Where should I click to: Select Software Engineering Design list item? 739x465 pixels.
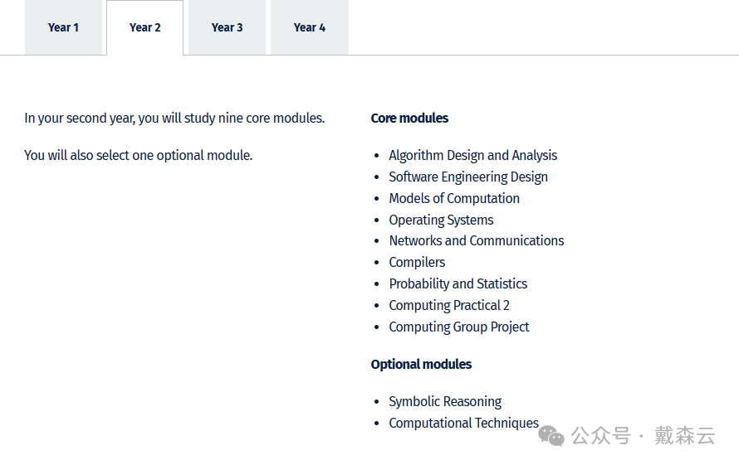(x=468, y=177)
